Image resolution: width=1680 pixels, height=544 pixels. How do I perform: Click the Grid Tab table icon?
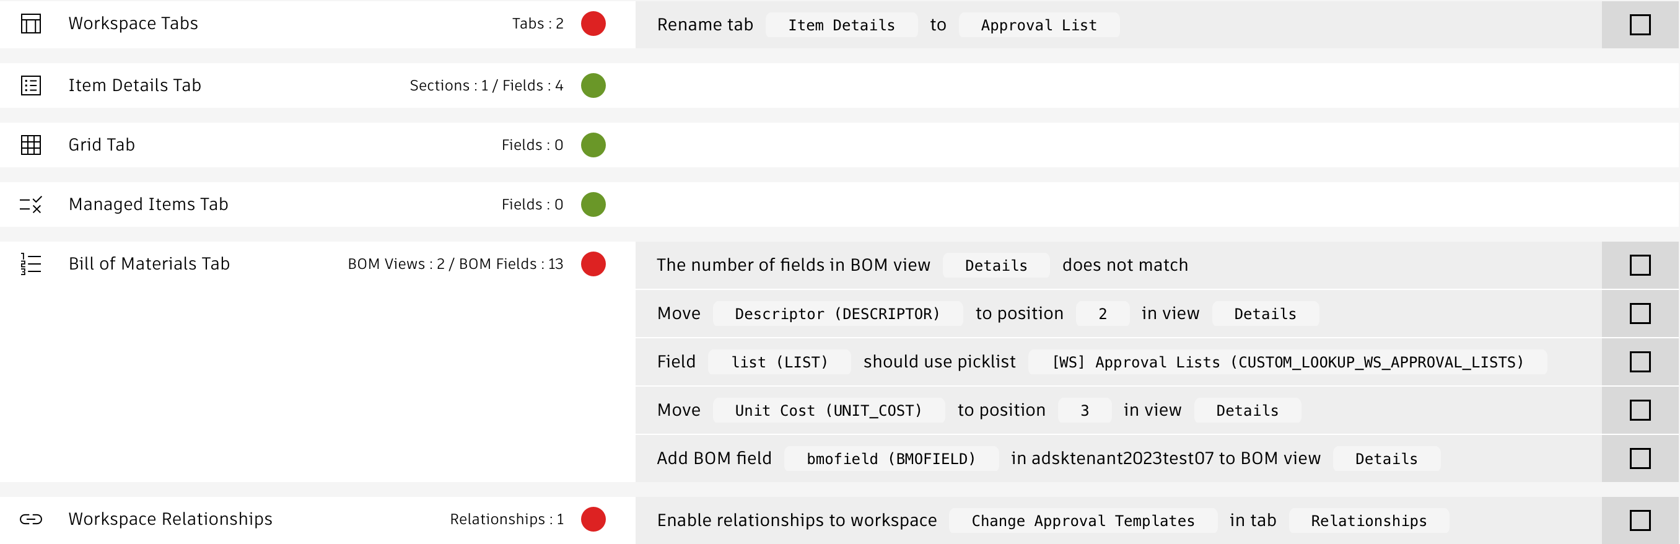coord(30,145)
